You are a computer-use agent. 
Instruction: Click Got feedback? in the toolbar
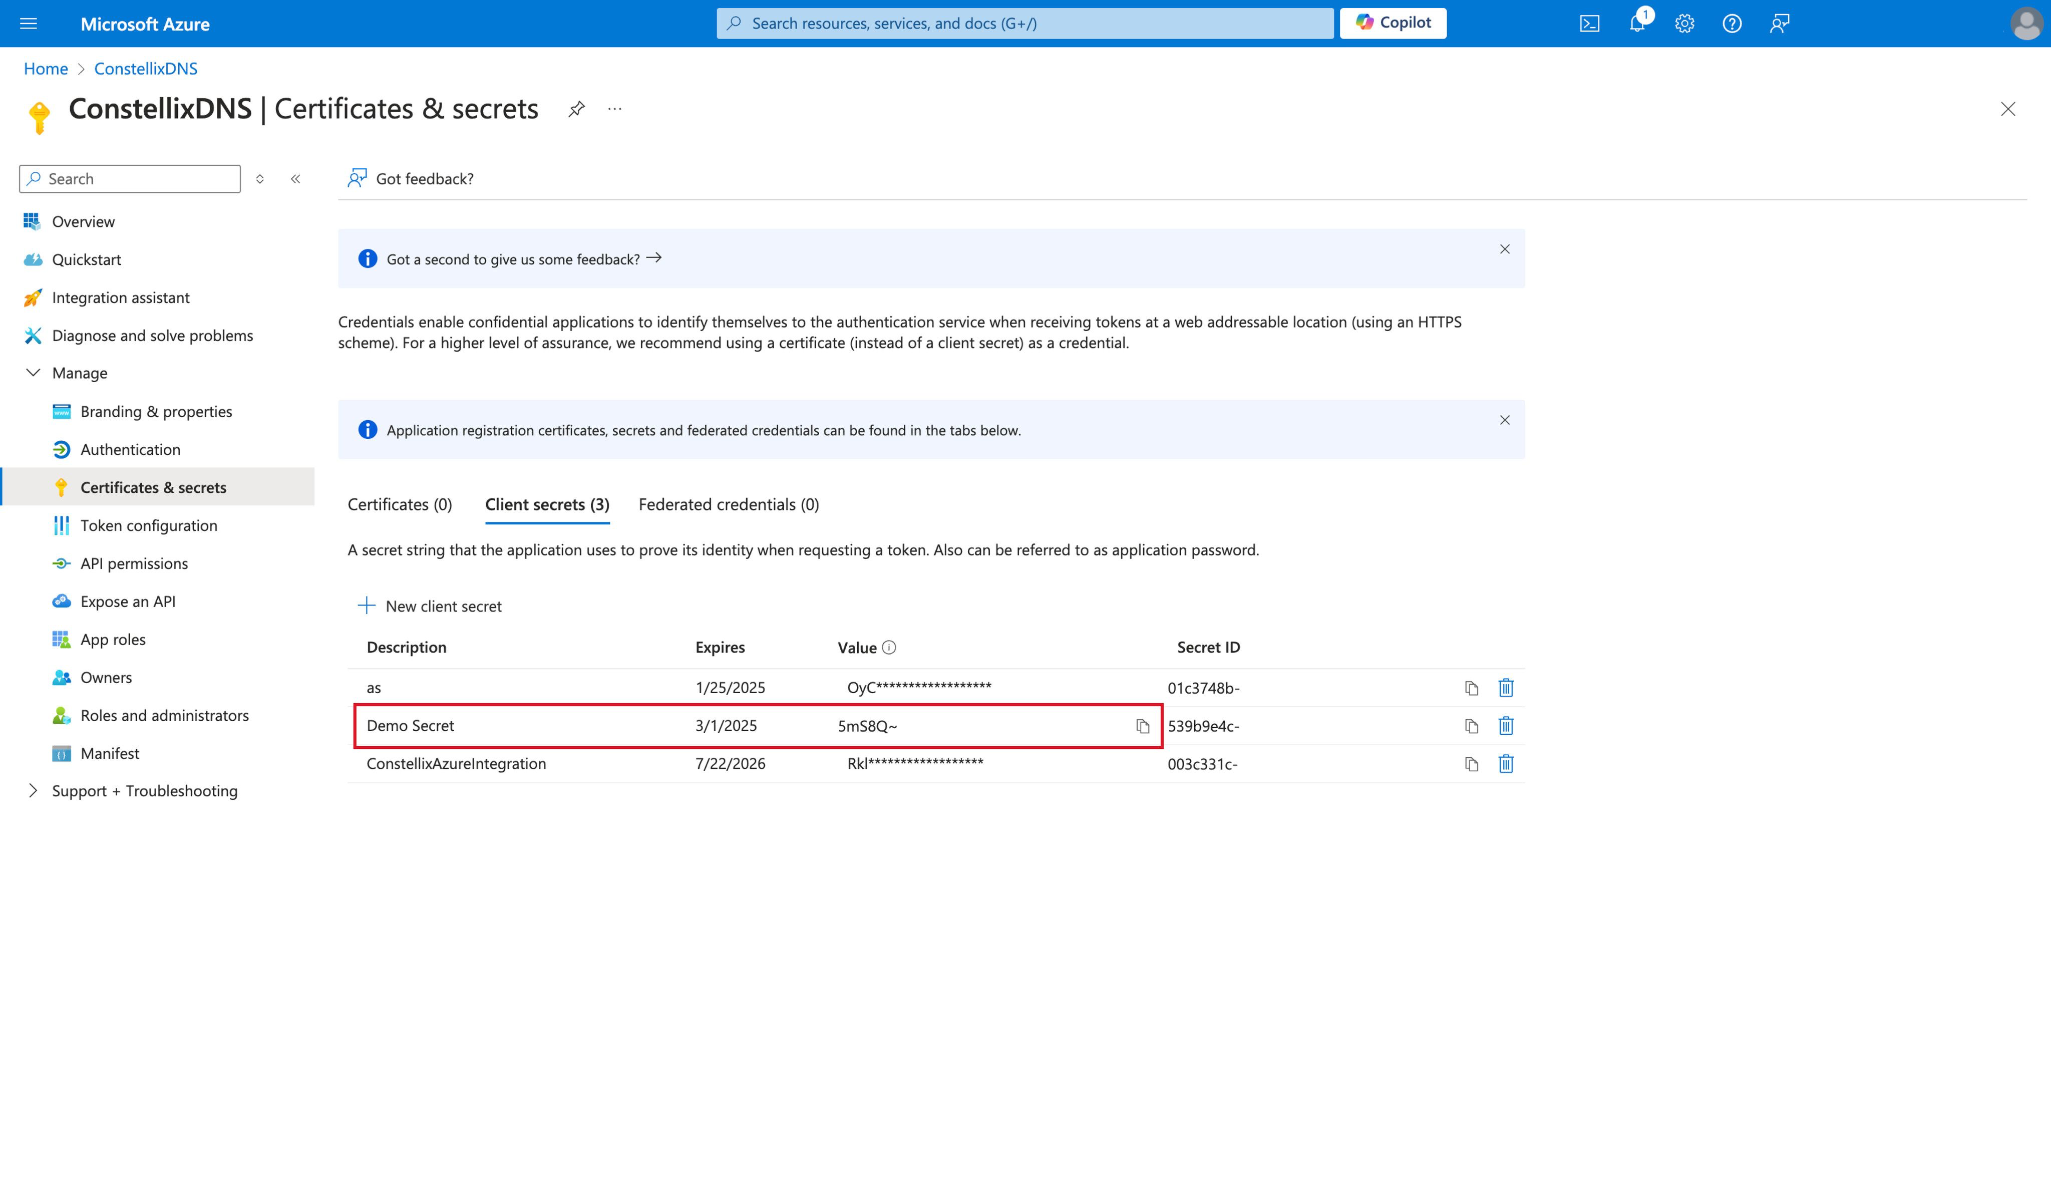411,179
